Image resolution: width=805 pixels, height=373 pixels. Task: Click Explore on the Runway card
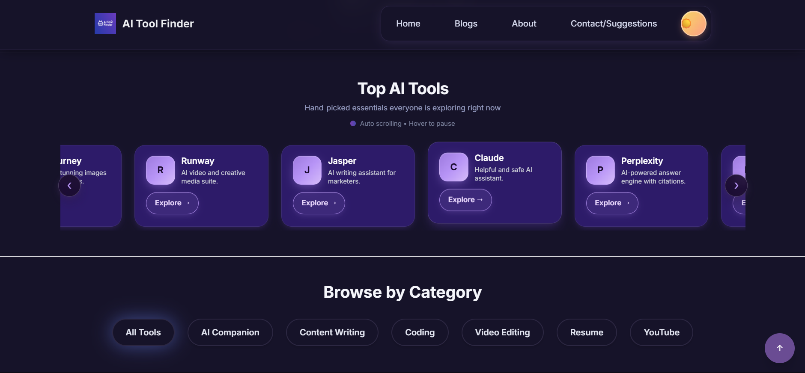(x=172, y=203)
